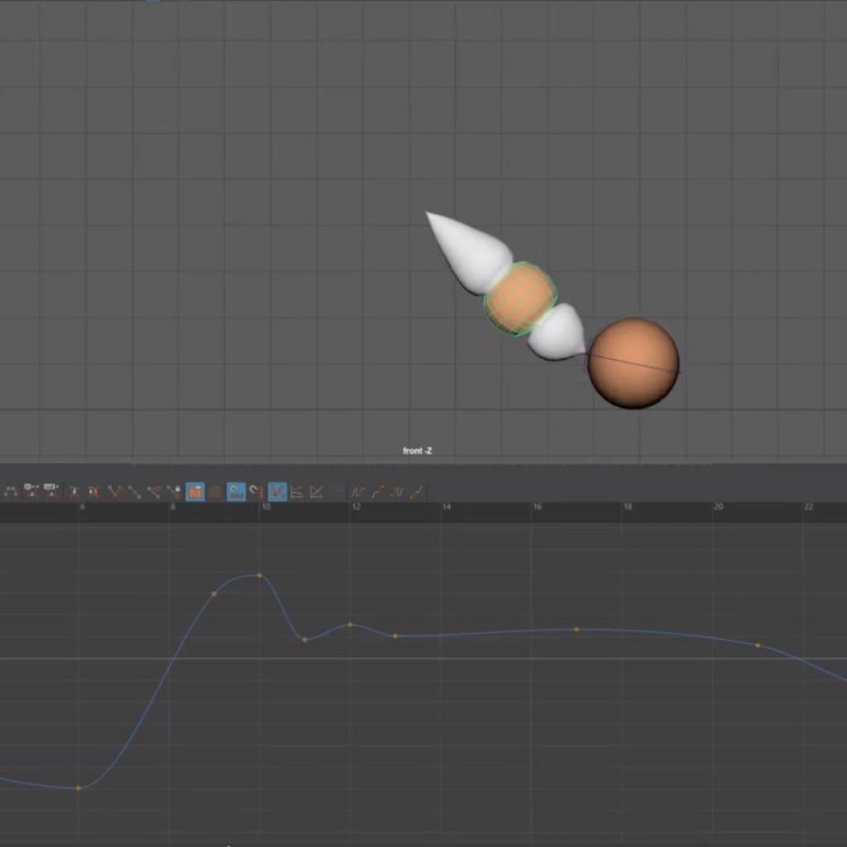Switch to absolute view mode
The width and height of the screenshot is (847, 847).
tap(277, 491)
